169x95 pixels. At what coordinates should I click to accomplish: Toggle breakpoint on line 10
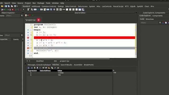pos(28,48)
